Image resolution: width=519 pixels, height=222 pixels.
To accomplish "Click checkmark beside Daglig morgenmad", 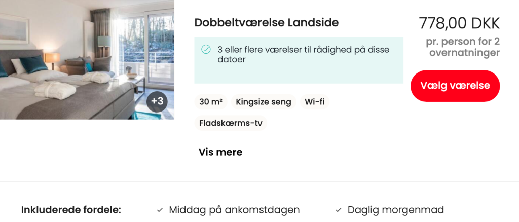I will (x=339, y=210).
